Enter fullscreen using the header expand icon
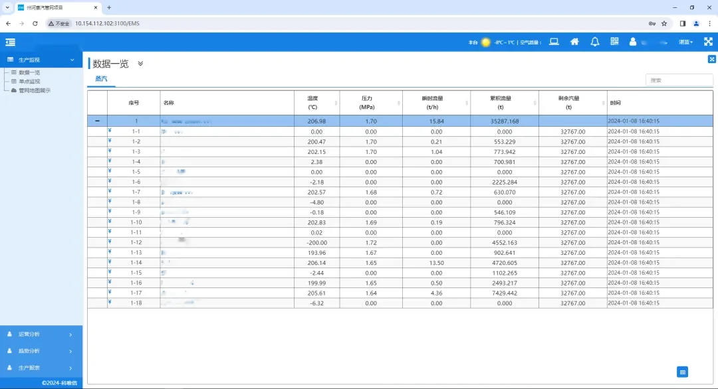Screen dimensions: 718x389 point(707,42)
